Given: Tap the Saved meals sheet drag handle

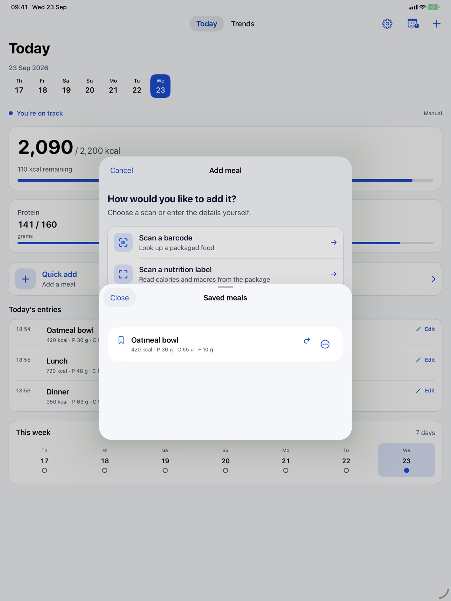Looking at the screenshot, I should click(x=225, y=287).
